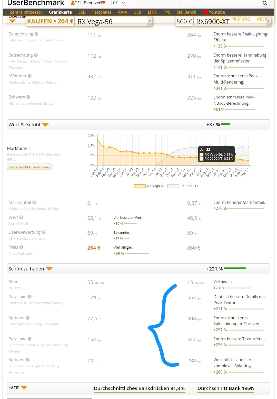277x399 pixels.
Task: Click the UserBenchmark logo title
Action: pyautogui.click(x=36, y=3)
